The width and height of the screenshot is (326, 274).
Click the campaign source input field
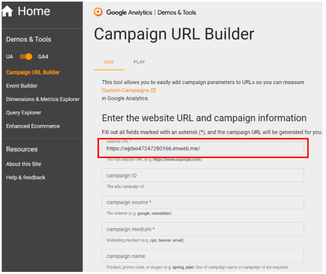coord(203,202)
